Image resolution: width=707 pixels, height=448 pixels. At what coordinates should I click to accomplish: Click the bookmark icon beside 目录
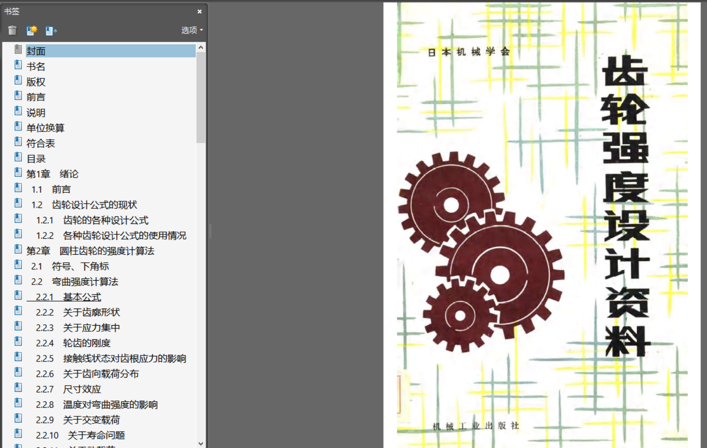(18, 157)
